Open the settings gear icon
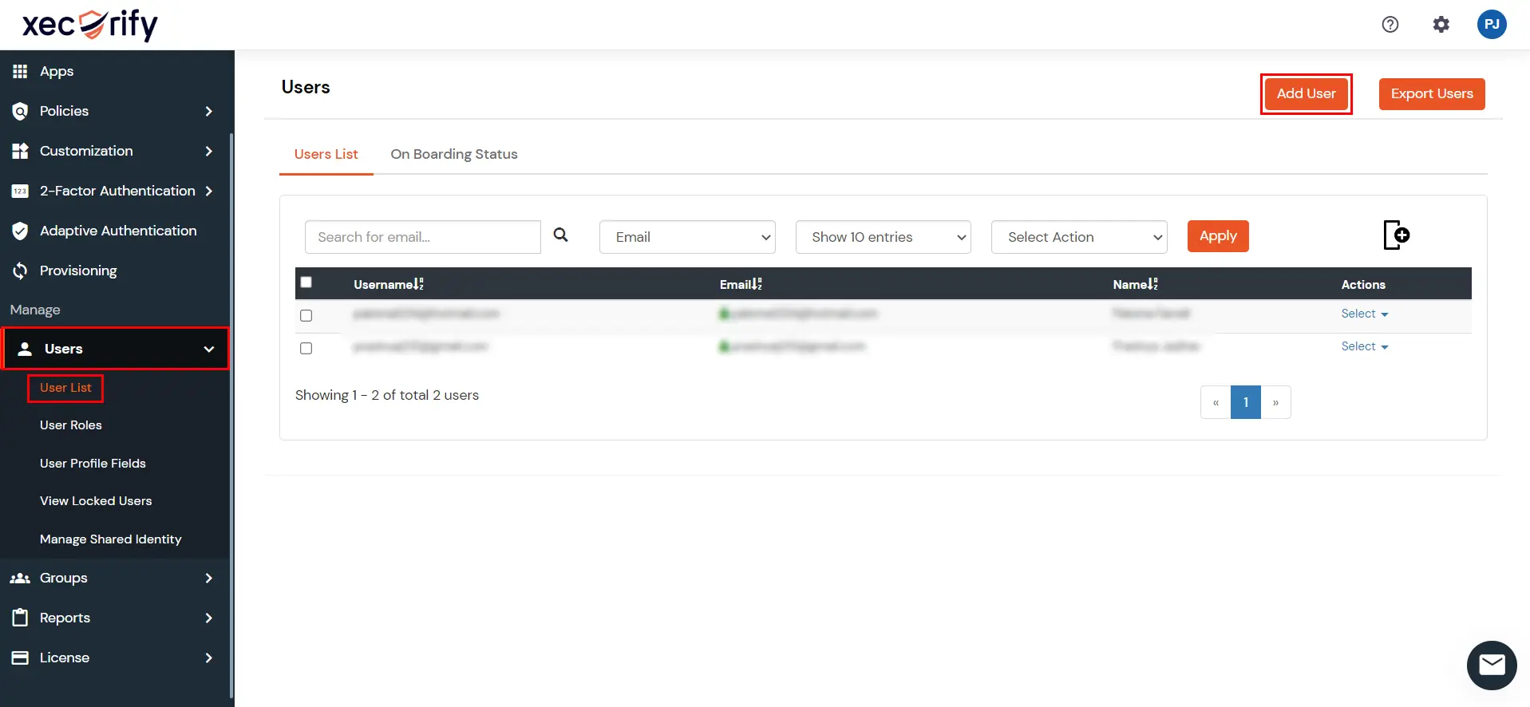This screenshot has width=1530, height=707. click(1441, 25)
